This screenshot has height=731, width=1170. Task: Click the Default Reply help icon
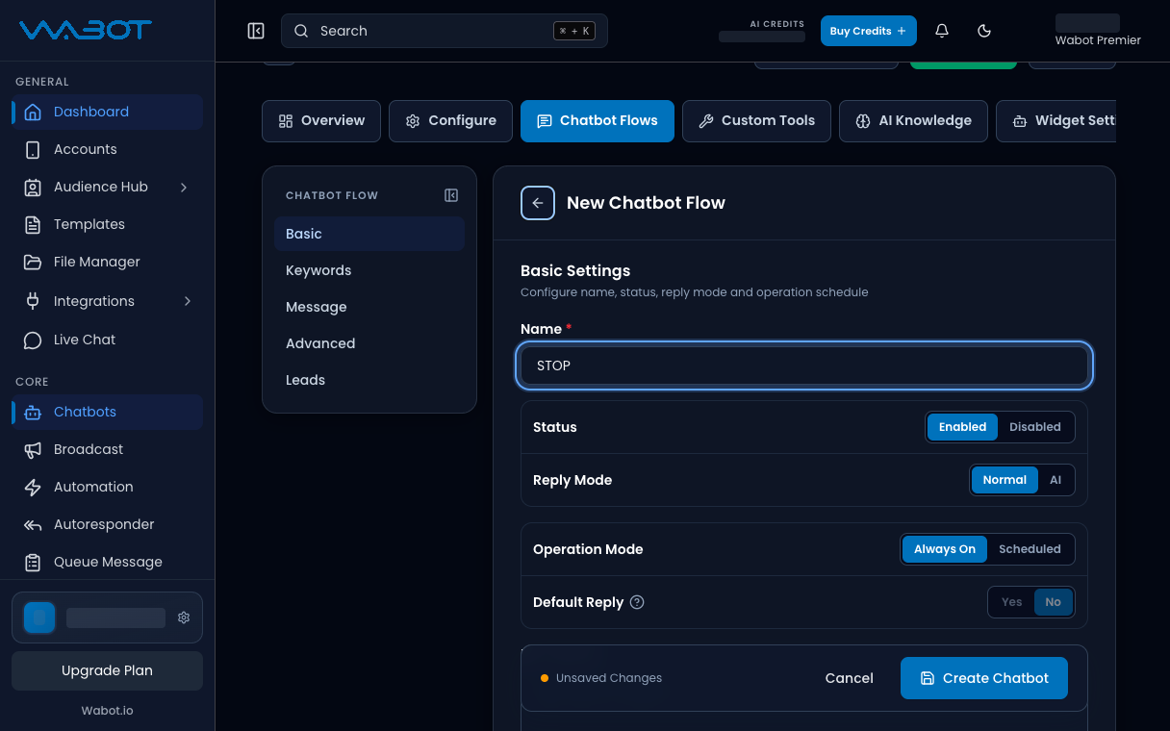pos(637,602)
